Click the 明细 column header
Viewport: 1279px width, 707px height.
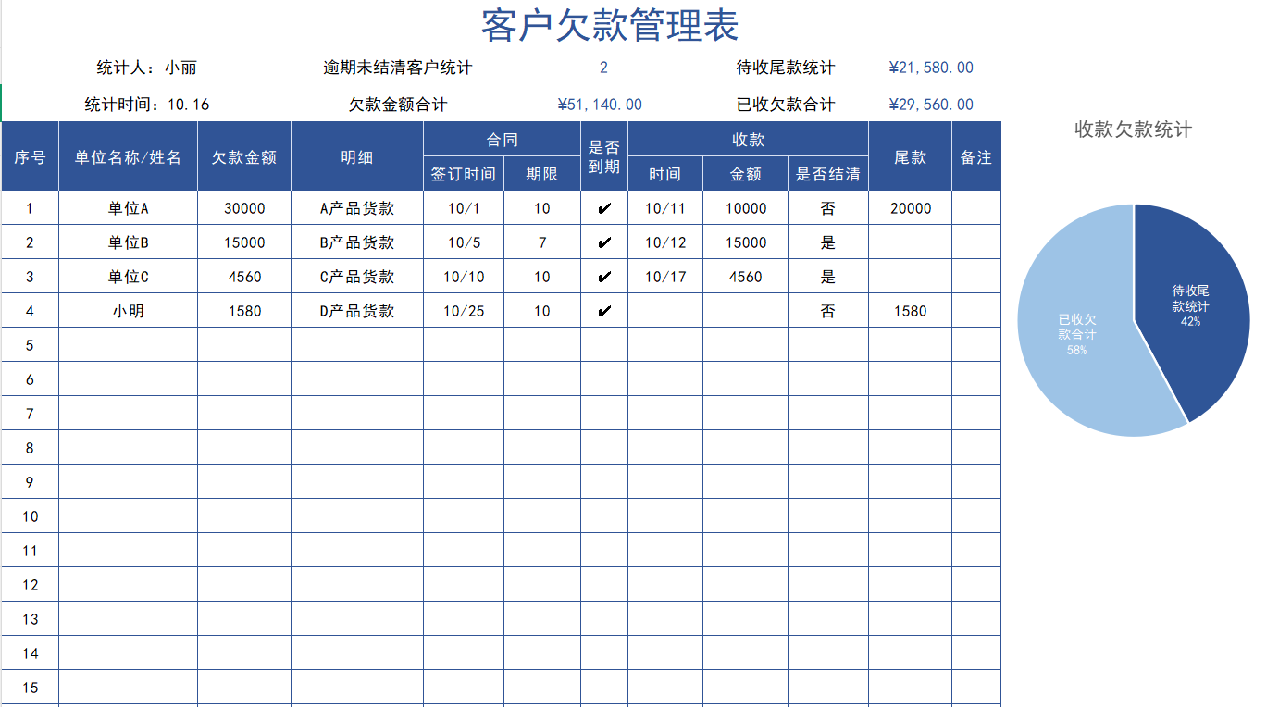coord(357,156)
